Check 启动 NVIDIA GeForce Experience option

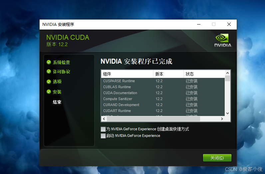click(x=103, y=136)
